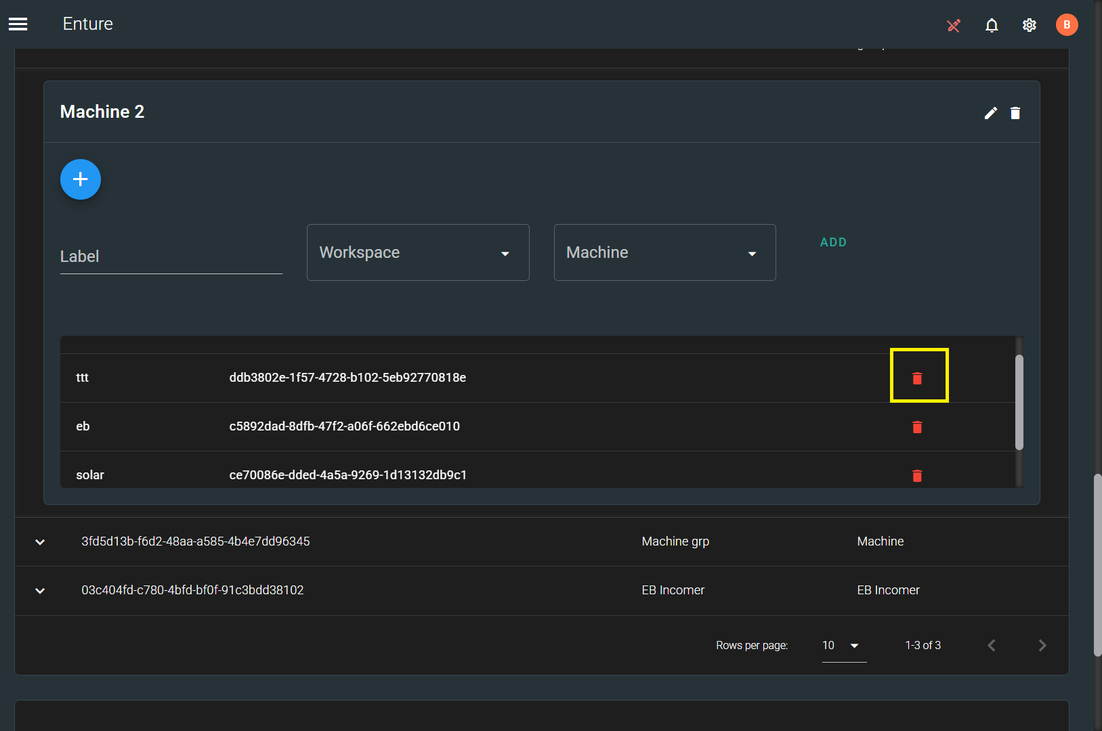Edit Machine 2 with pencil icon
The image size is (1102, 731).
point(991,113)
